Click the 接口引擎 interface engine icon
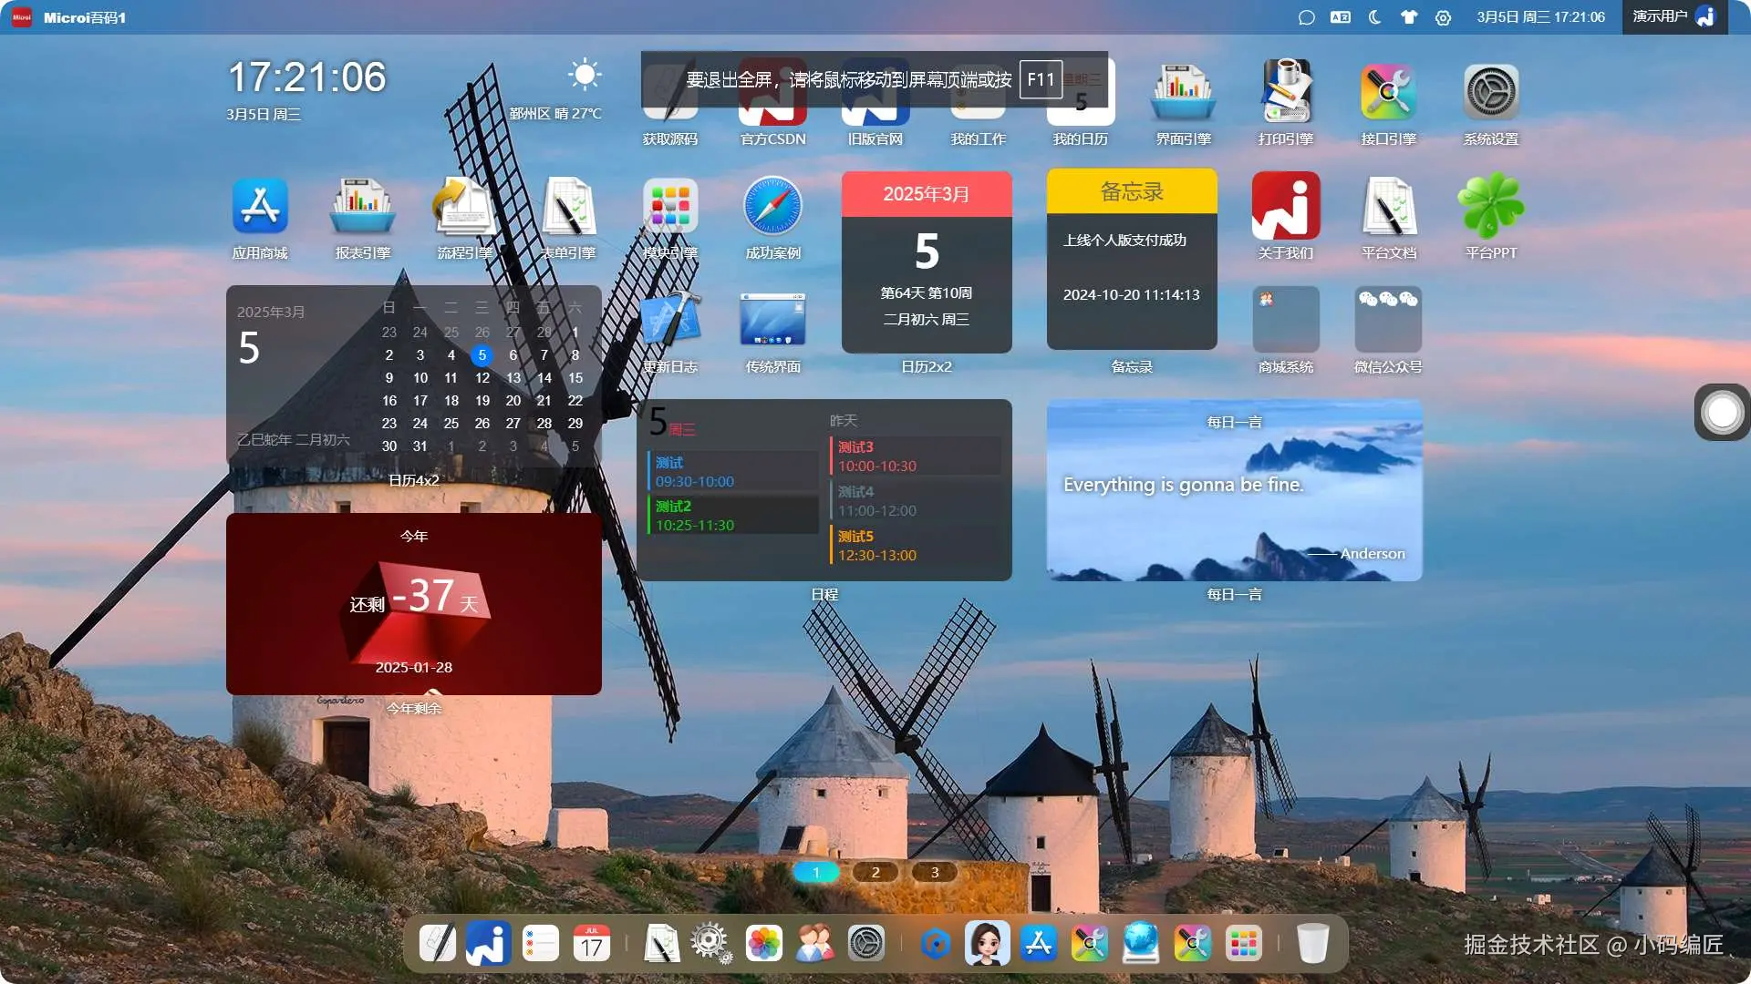 tap(1388, 93)
